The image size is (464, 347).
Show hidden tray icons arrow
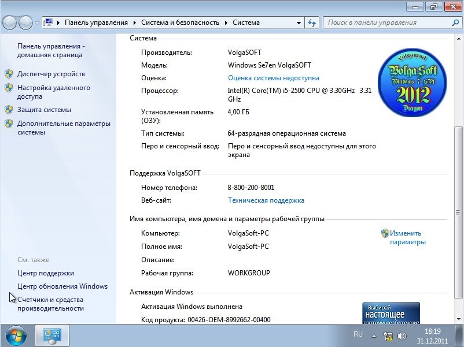pos(374,336)
